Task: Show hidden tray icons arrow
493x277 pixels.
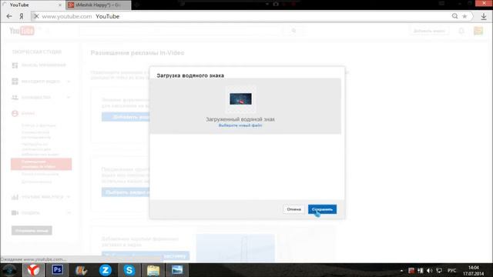Action: [x=401, y=270]
